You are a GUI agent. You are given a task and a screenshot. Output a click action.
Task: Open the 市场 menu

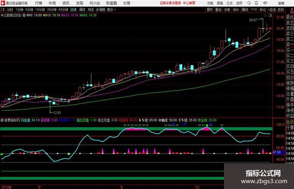point(52,3)
